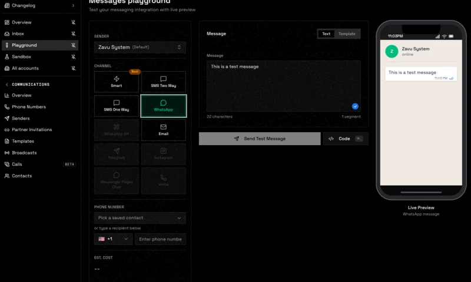Click the "22 characters" counter text

point(220,116)
